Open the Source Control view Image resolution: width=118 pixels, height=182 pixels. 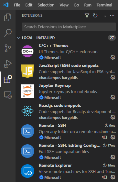(8, 48)
